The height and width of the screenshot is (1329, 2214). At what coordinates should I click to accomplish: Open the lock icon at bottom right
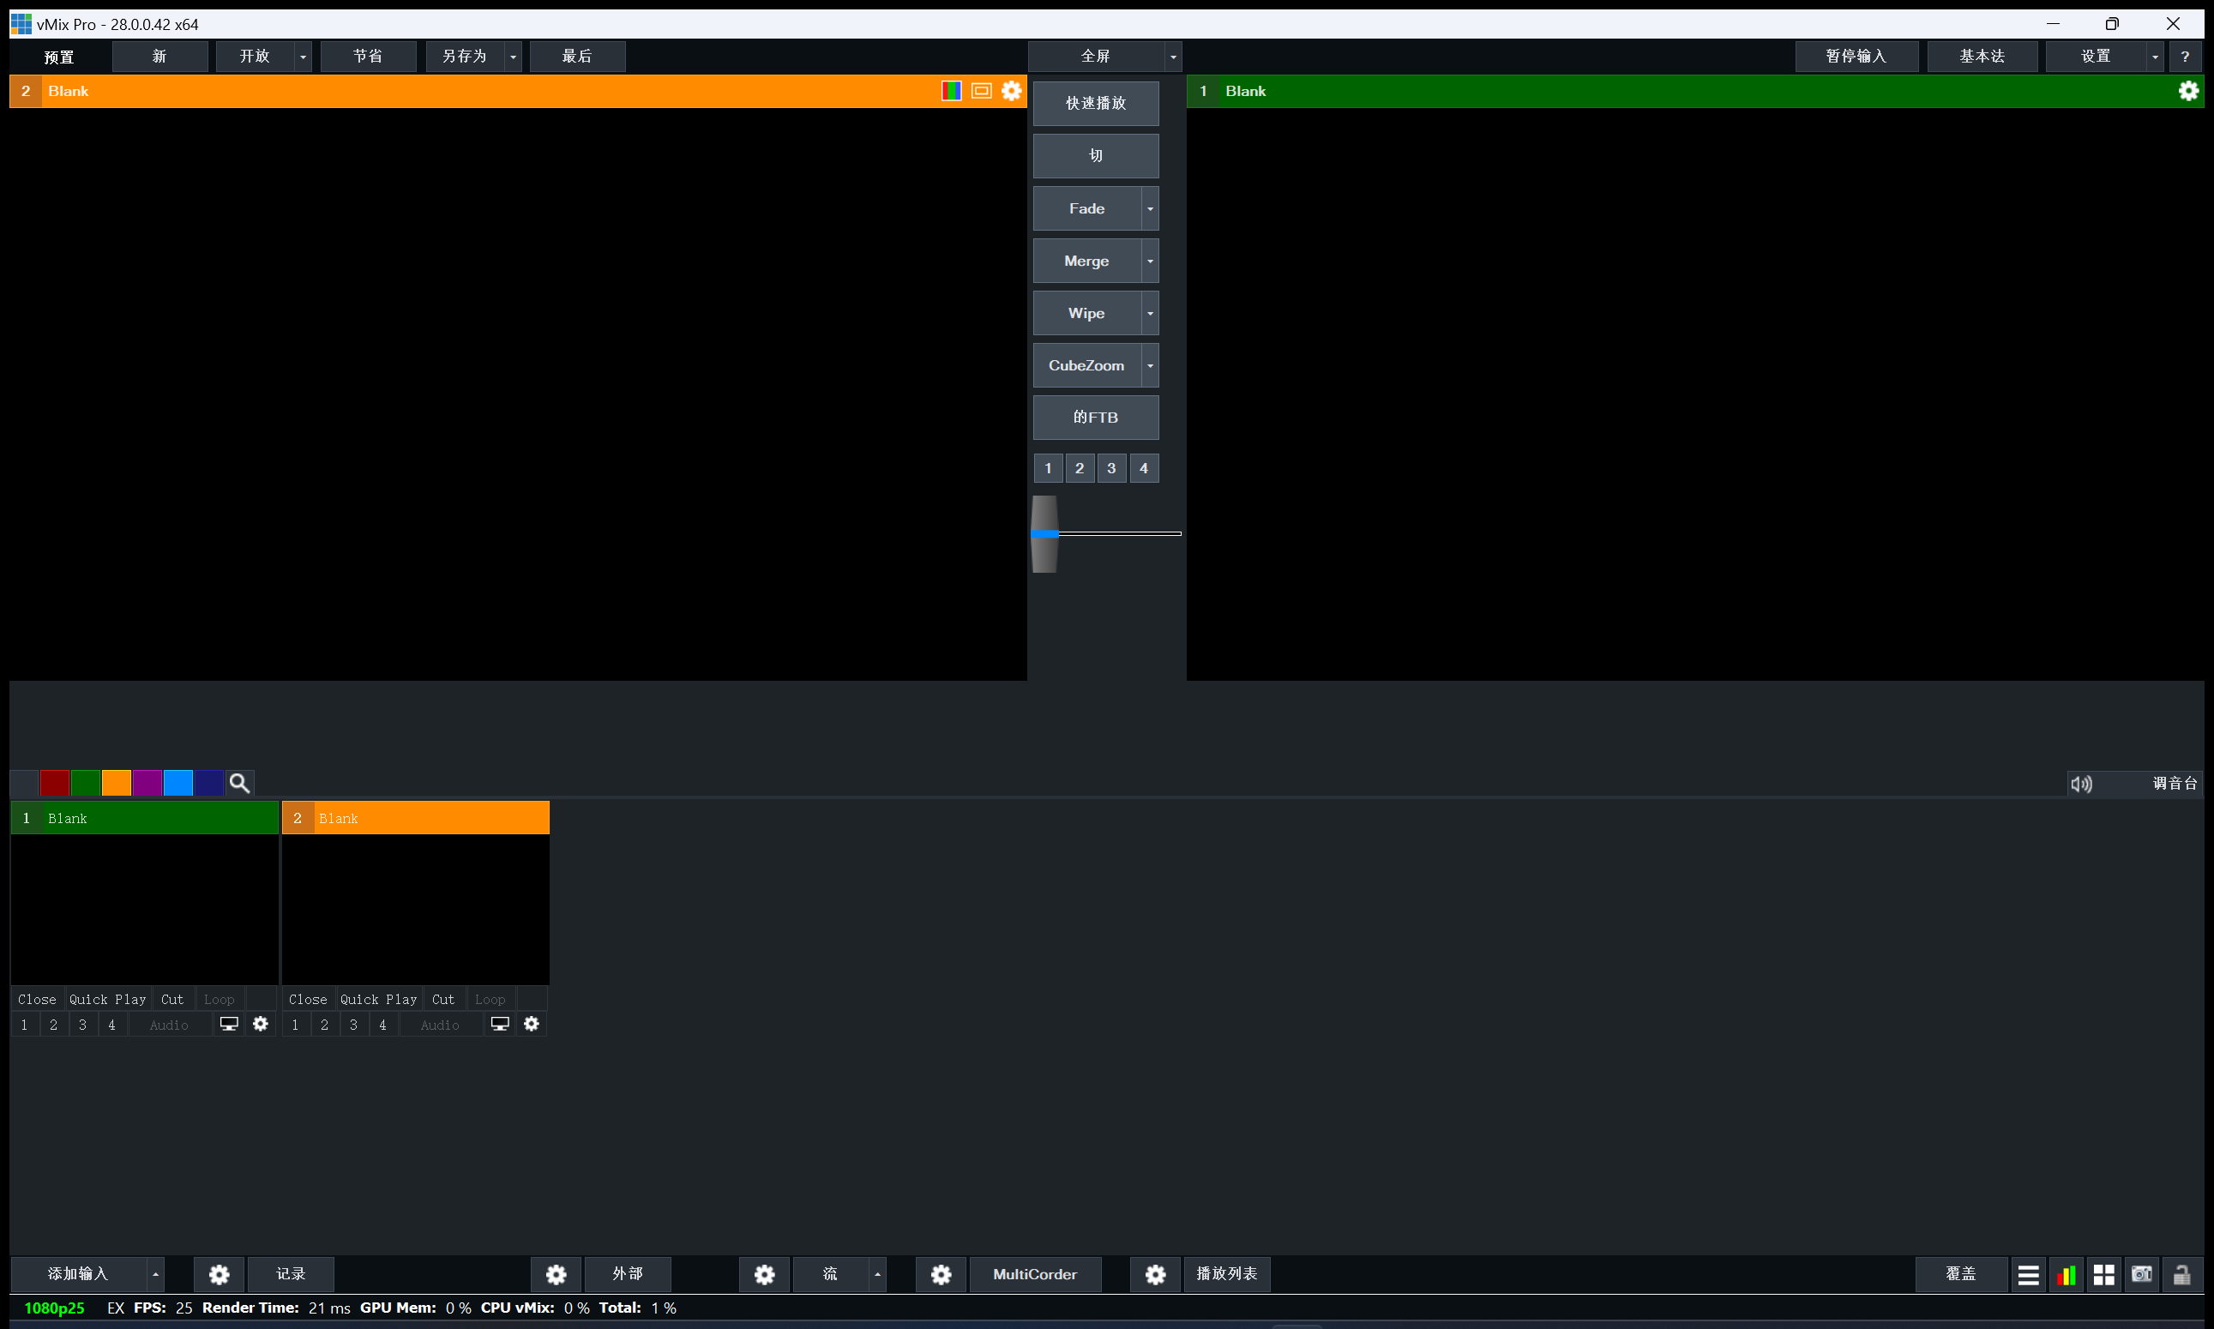2181,1274
